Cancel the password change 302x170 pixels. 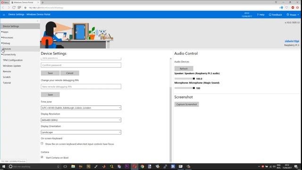(70, 73)
